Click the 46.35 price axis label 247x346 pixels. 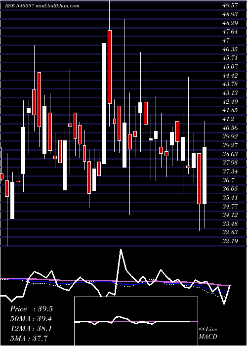pyautogui.click(x=230, y=49)
